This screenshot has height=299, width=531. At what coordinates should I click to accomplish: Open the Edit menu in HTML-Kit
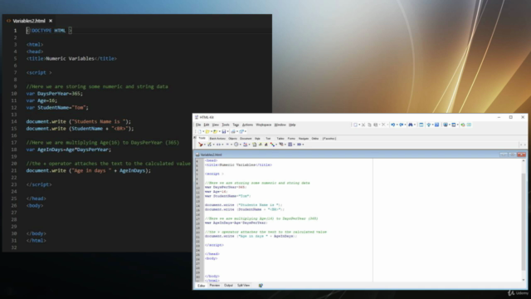click(207, 125)
